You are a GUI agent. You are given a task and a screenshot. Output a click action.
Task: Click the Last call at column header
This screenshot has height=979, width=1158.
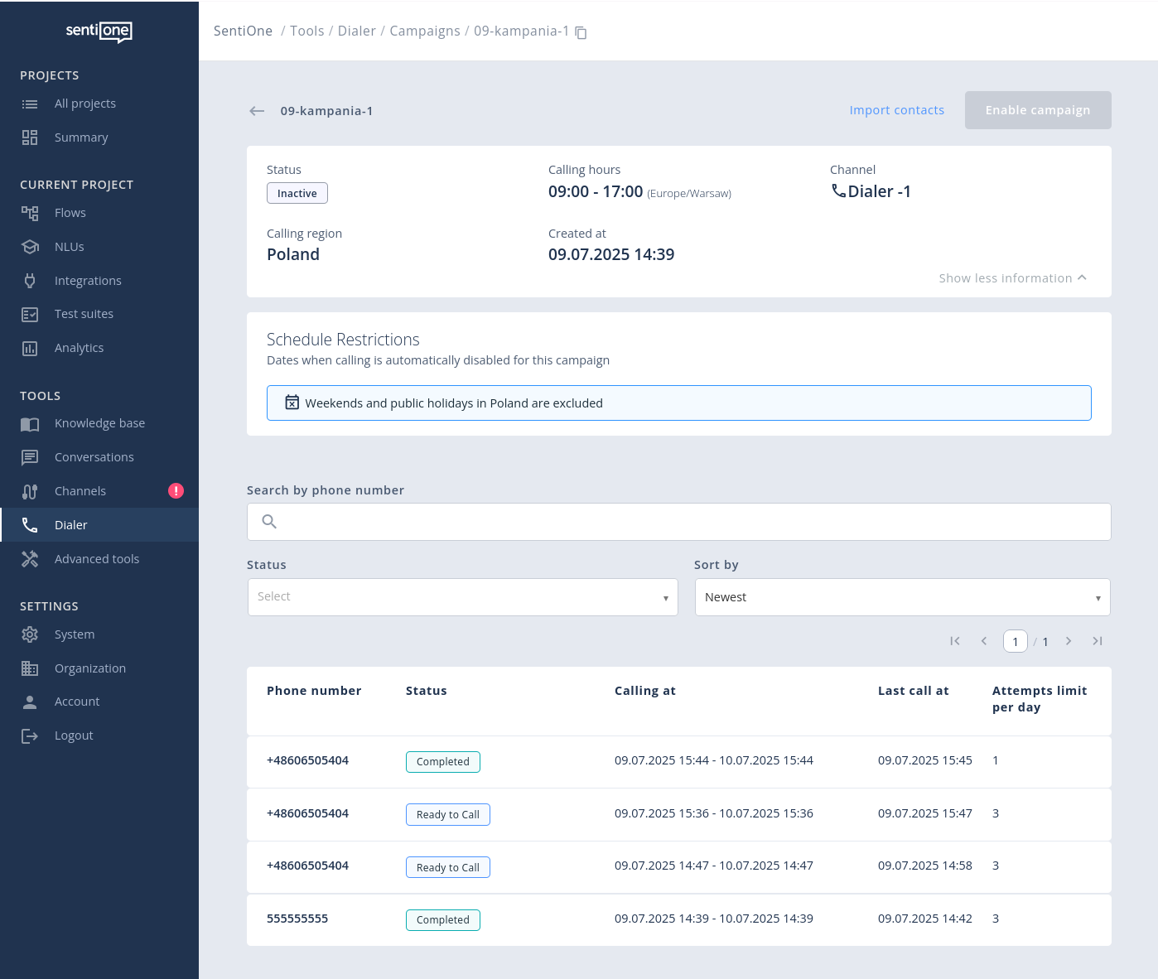[x=914, y=691]
